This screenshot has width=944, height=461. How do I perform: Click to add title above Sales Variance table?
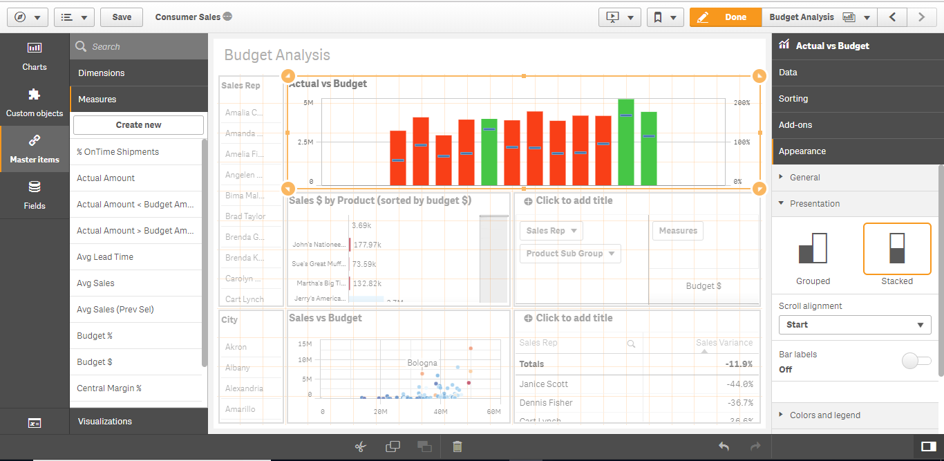568,318
